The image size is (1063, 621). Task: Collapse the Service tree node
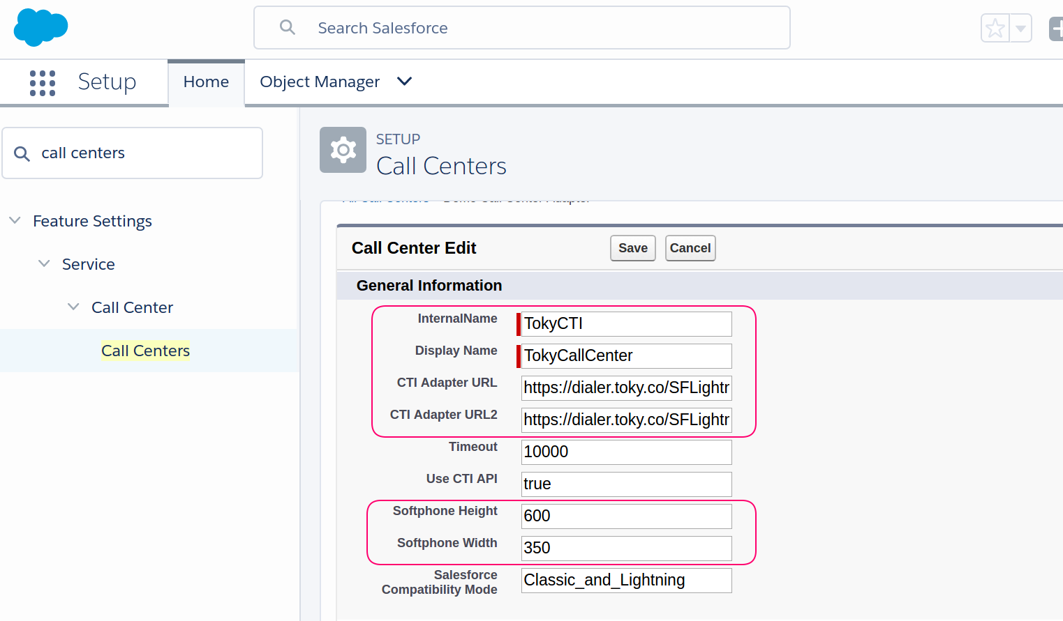pos(44,264)
